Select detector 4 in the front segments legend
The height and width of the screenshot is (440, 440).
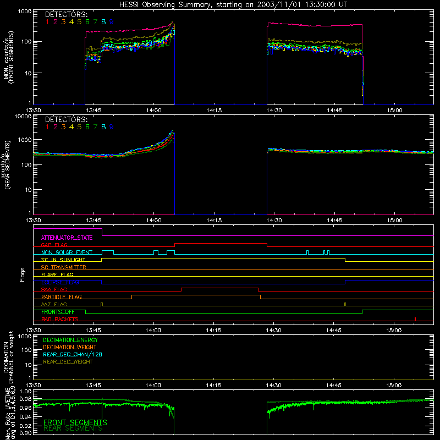click(x=71, y=22)
